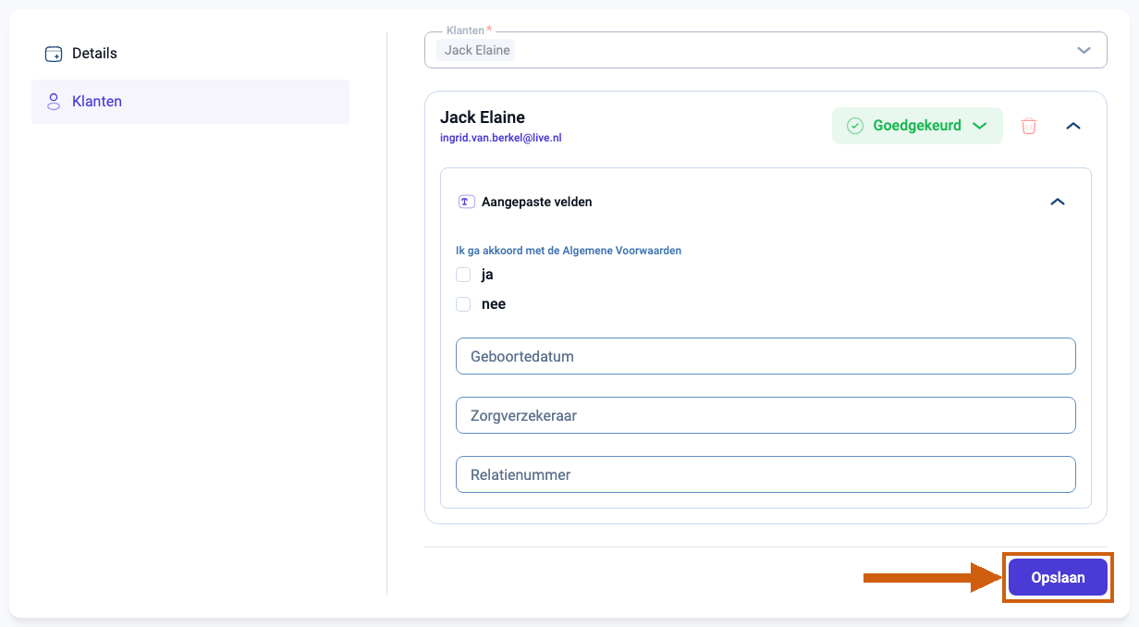Check the 'ja' checkbox

[463, 275]
